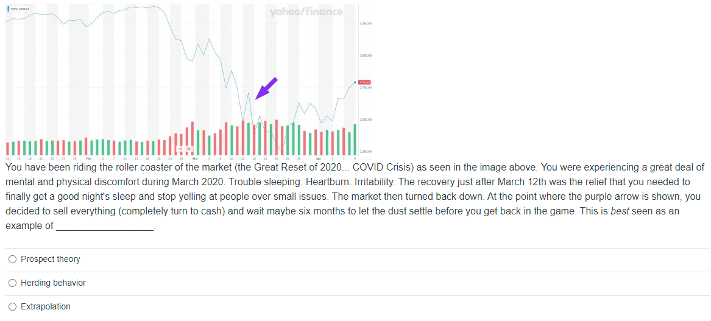Image resolution: width=711 pixels, height=321 pixels.
Task: Click the blue dot ending the price line
Action: [x=355, y=82]
